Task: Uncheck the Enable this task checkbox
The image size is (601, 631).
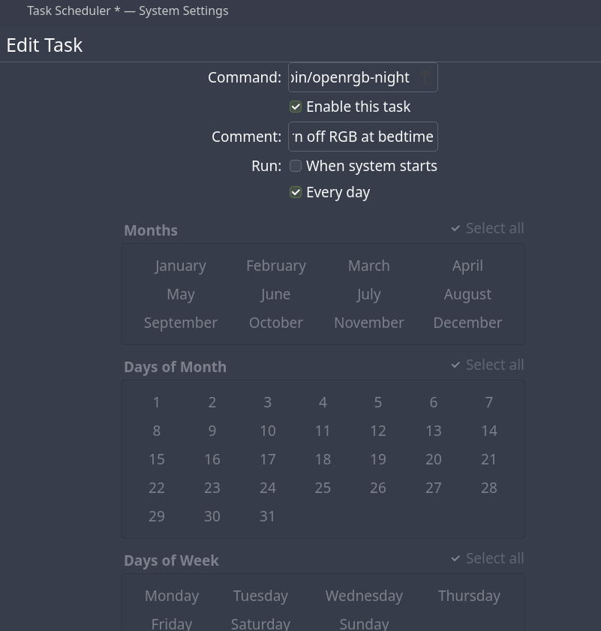Action: pyautogui.click(x=296, y=107)
